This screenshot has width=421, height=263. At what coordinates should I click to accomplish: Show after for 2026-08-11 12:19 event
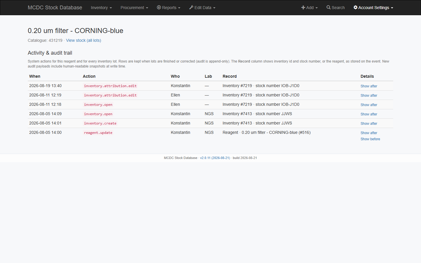369,96
